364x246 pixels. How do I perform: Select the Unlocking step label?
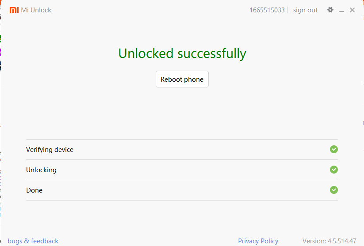(41, 170)
